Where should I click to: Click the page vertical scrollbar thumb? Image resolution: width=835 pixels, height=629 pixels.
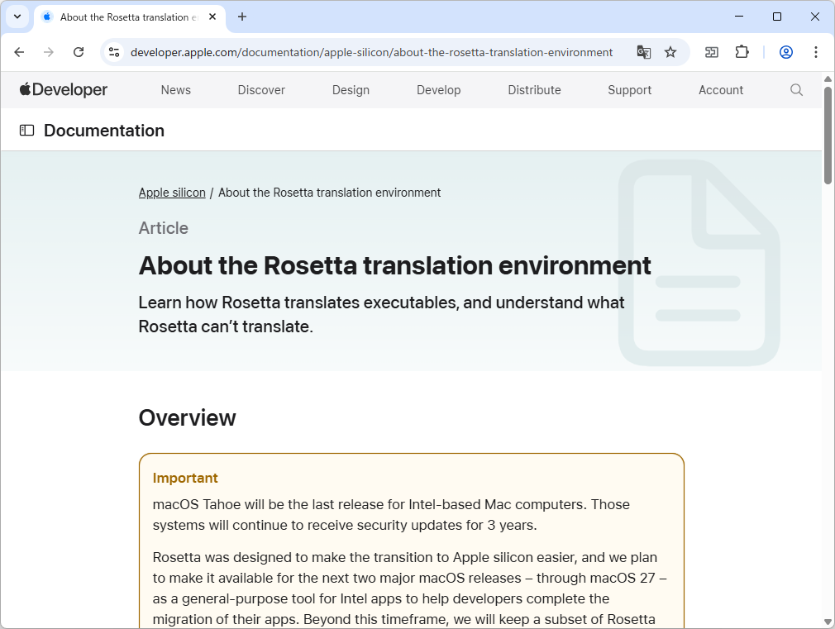(828, 136)
